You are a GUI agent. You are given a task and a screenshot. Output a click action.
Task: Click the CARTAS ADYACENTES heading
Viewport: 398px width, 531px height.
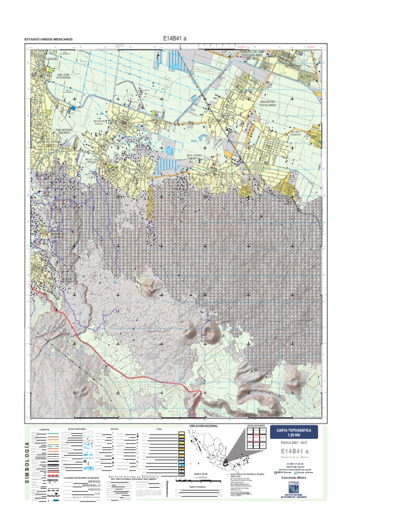[255, 426]
